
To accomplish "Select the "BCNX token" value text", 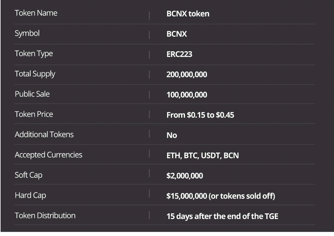I will pos(188,14).
